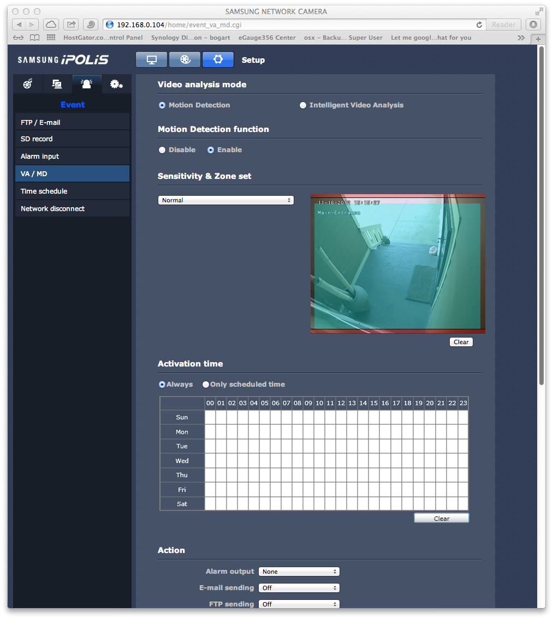
Task: Open the playback film-reel icon in the top bar
Action: (x=185, y=59)
